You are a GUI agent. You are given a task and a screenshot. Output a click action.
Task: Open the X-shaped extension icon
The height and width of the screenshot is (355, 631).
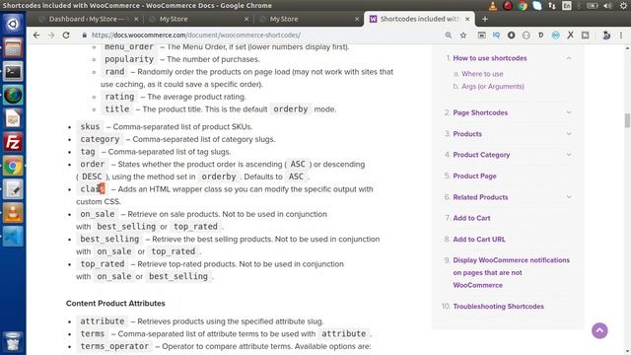point(570,35)
